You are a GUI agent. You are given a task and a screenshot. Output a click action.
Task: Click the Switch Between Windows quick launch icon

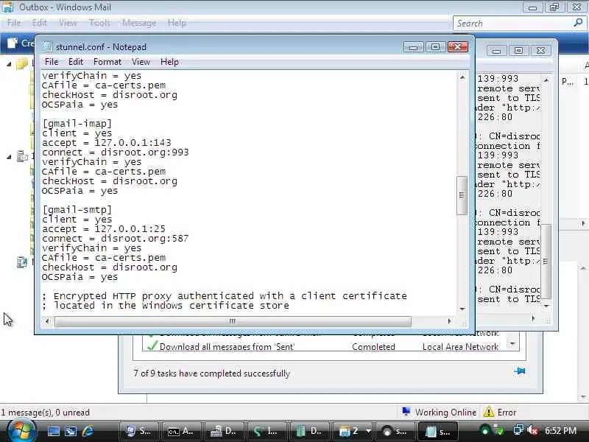pyautogui.click(x=71, y=431)
